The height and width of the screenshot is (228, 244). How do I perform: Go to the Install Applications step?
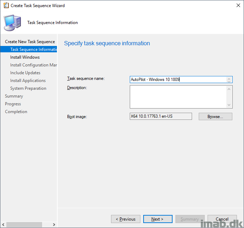28,81
